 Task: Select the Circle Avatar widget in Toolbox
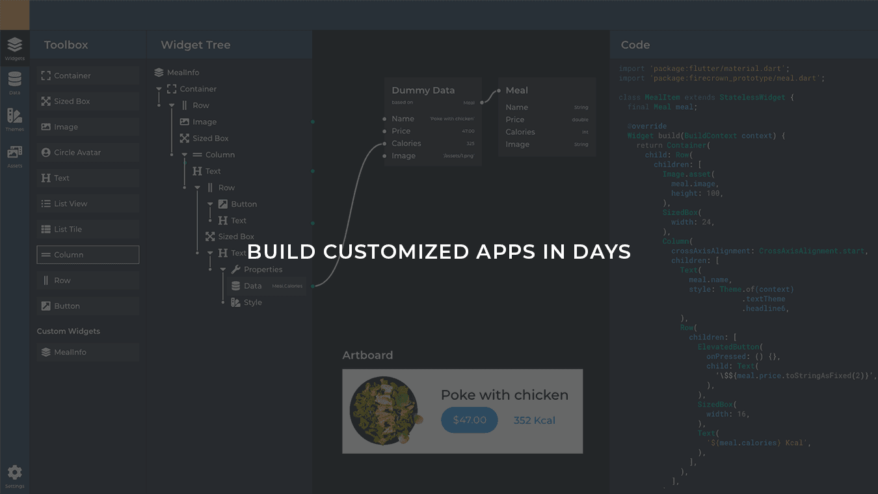click(88, 152)
